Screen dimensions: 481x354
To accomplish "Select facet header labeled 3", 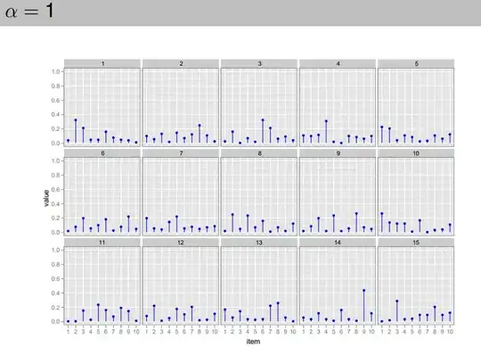I will (x=259, y=63).
